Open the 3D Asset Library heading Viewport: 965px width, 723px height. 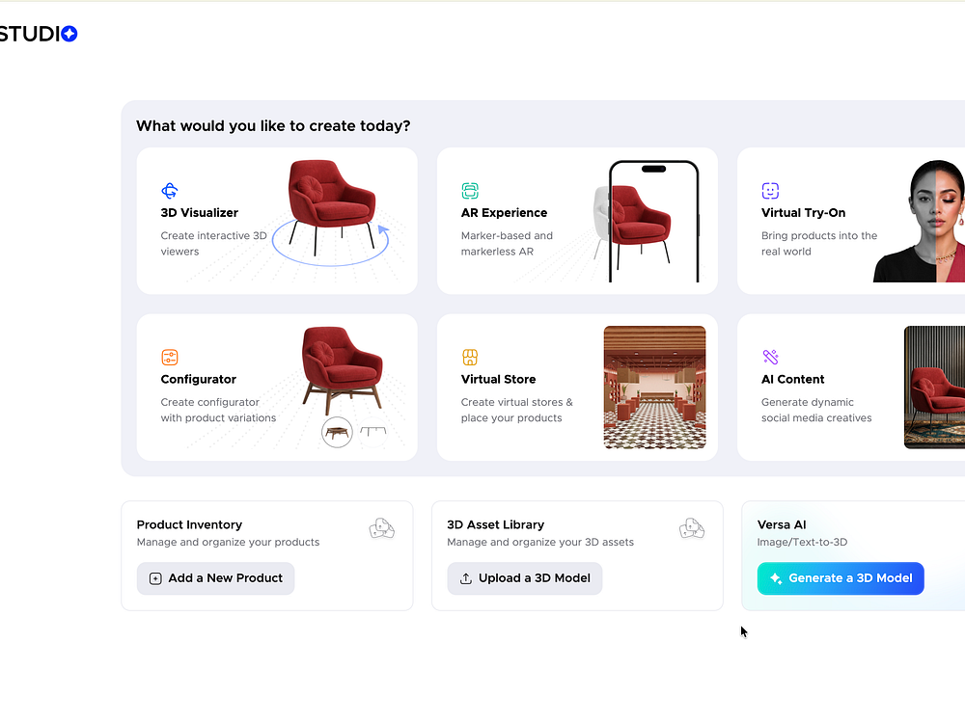click(495, 525)
